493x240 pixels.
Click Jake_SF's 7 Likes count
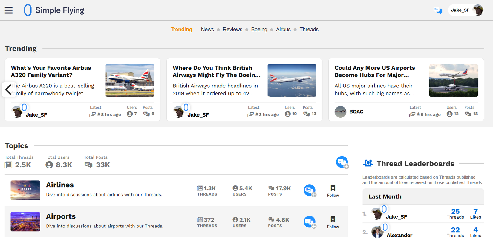coord(475,214)
